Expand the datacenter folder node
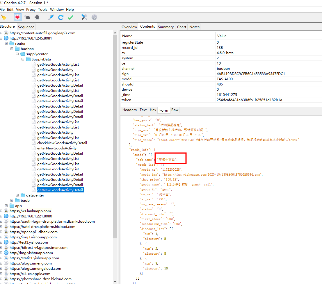 17,195
